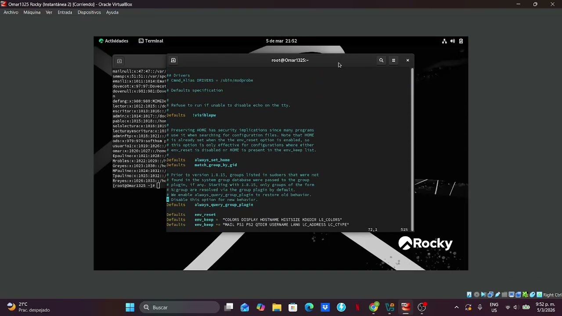Click VirtualBox mouse integration indicator

532,295
